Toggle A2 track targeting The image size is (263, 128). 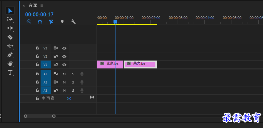45,82
